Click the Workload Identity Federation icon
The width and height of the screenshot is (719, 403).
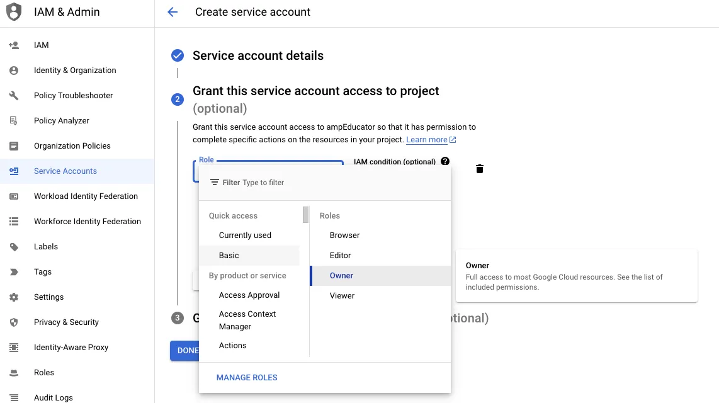pyautogui.click(x=14, y=196)
